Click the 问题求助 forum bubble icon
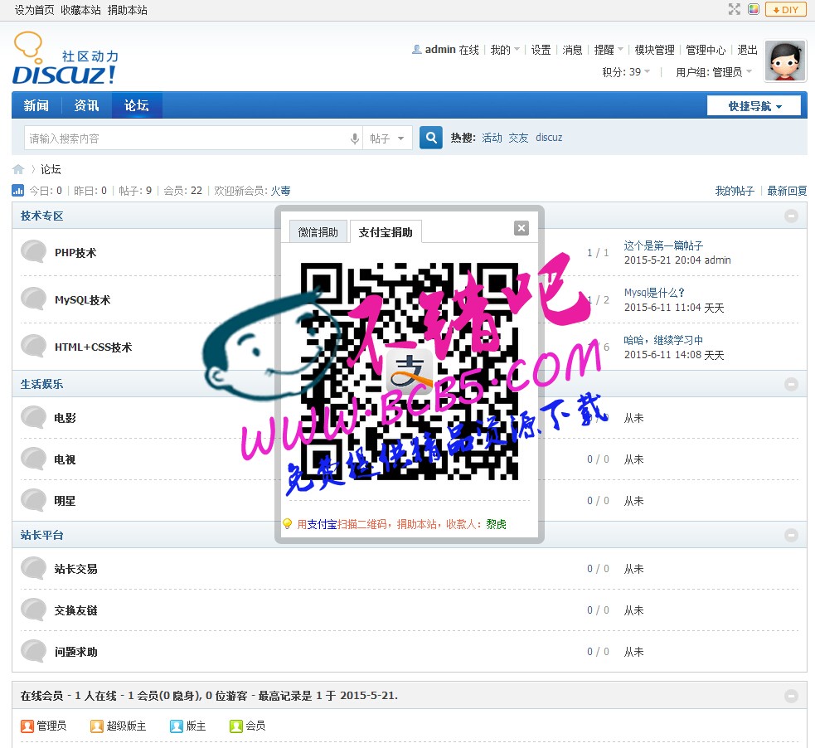 (x=34, y=651)
